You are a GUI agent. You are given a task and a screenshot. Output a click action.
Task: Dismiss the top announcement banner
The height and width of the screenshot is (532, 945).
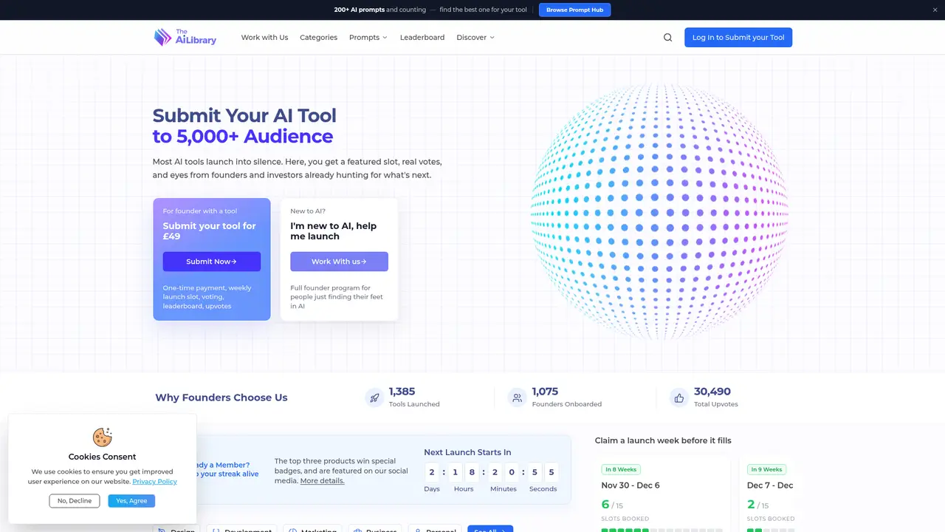[934, 10]
